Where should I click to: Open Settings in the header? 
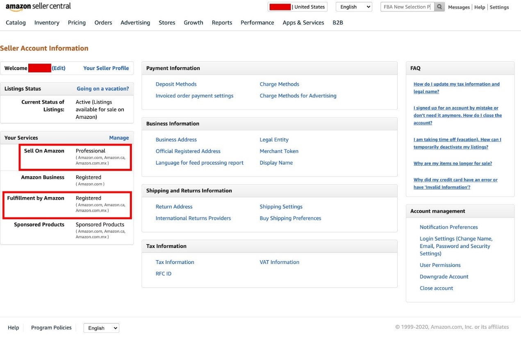tap(499, 7)
